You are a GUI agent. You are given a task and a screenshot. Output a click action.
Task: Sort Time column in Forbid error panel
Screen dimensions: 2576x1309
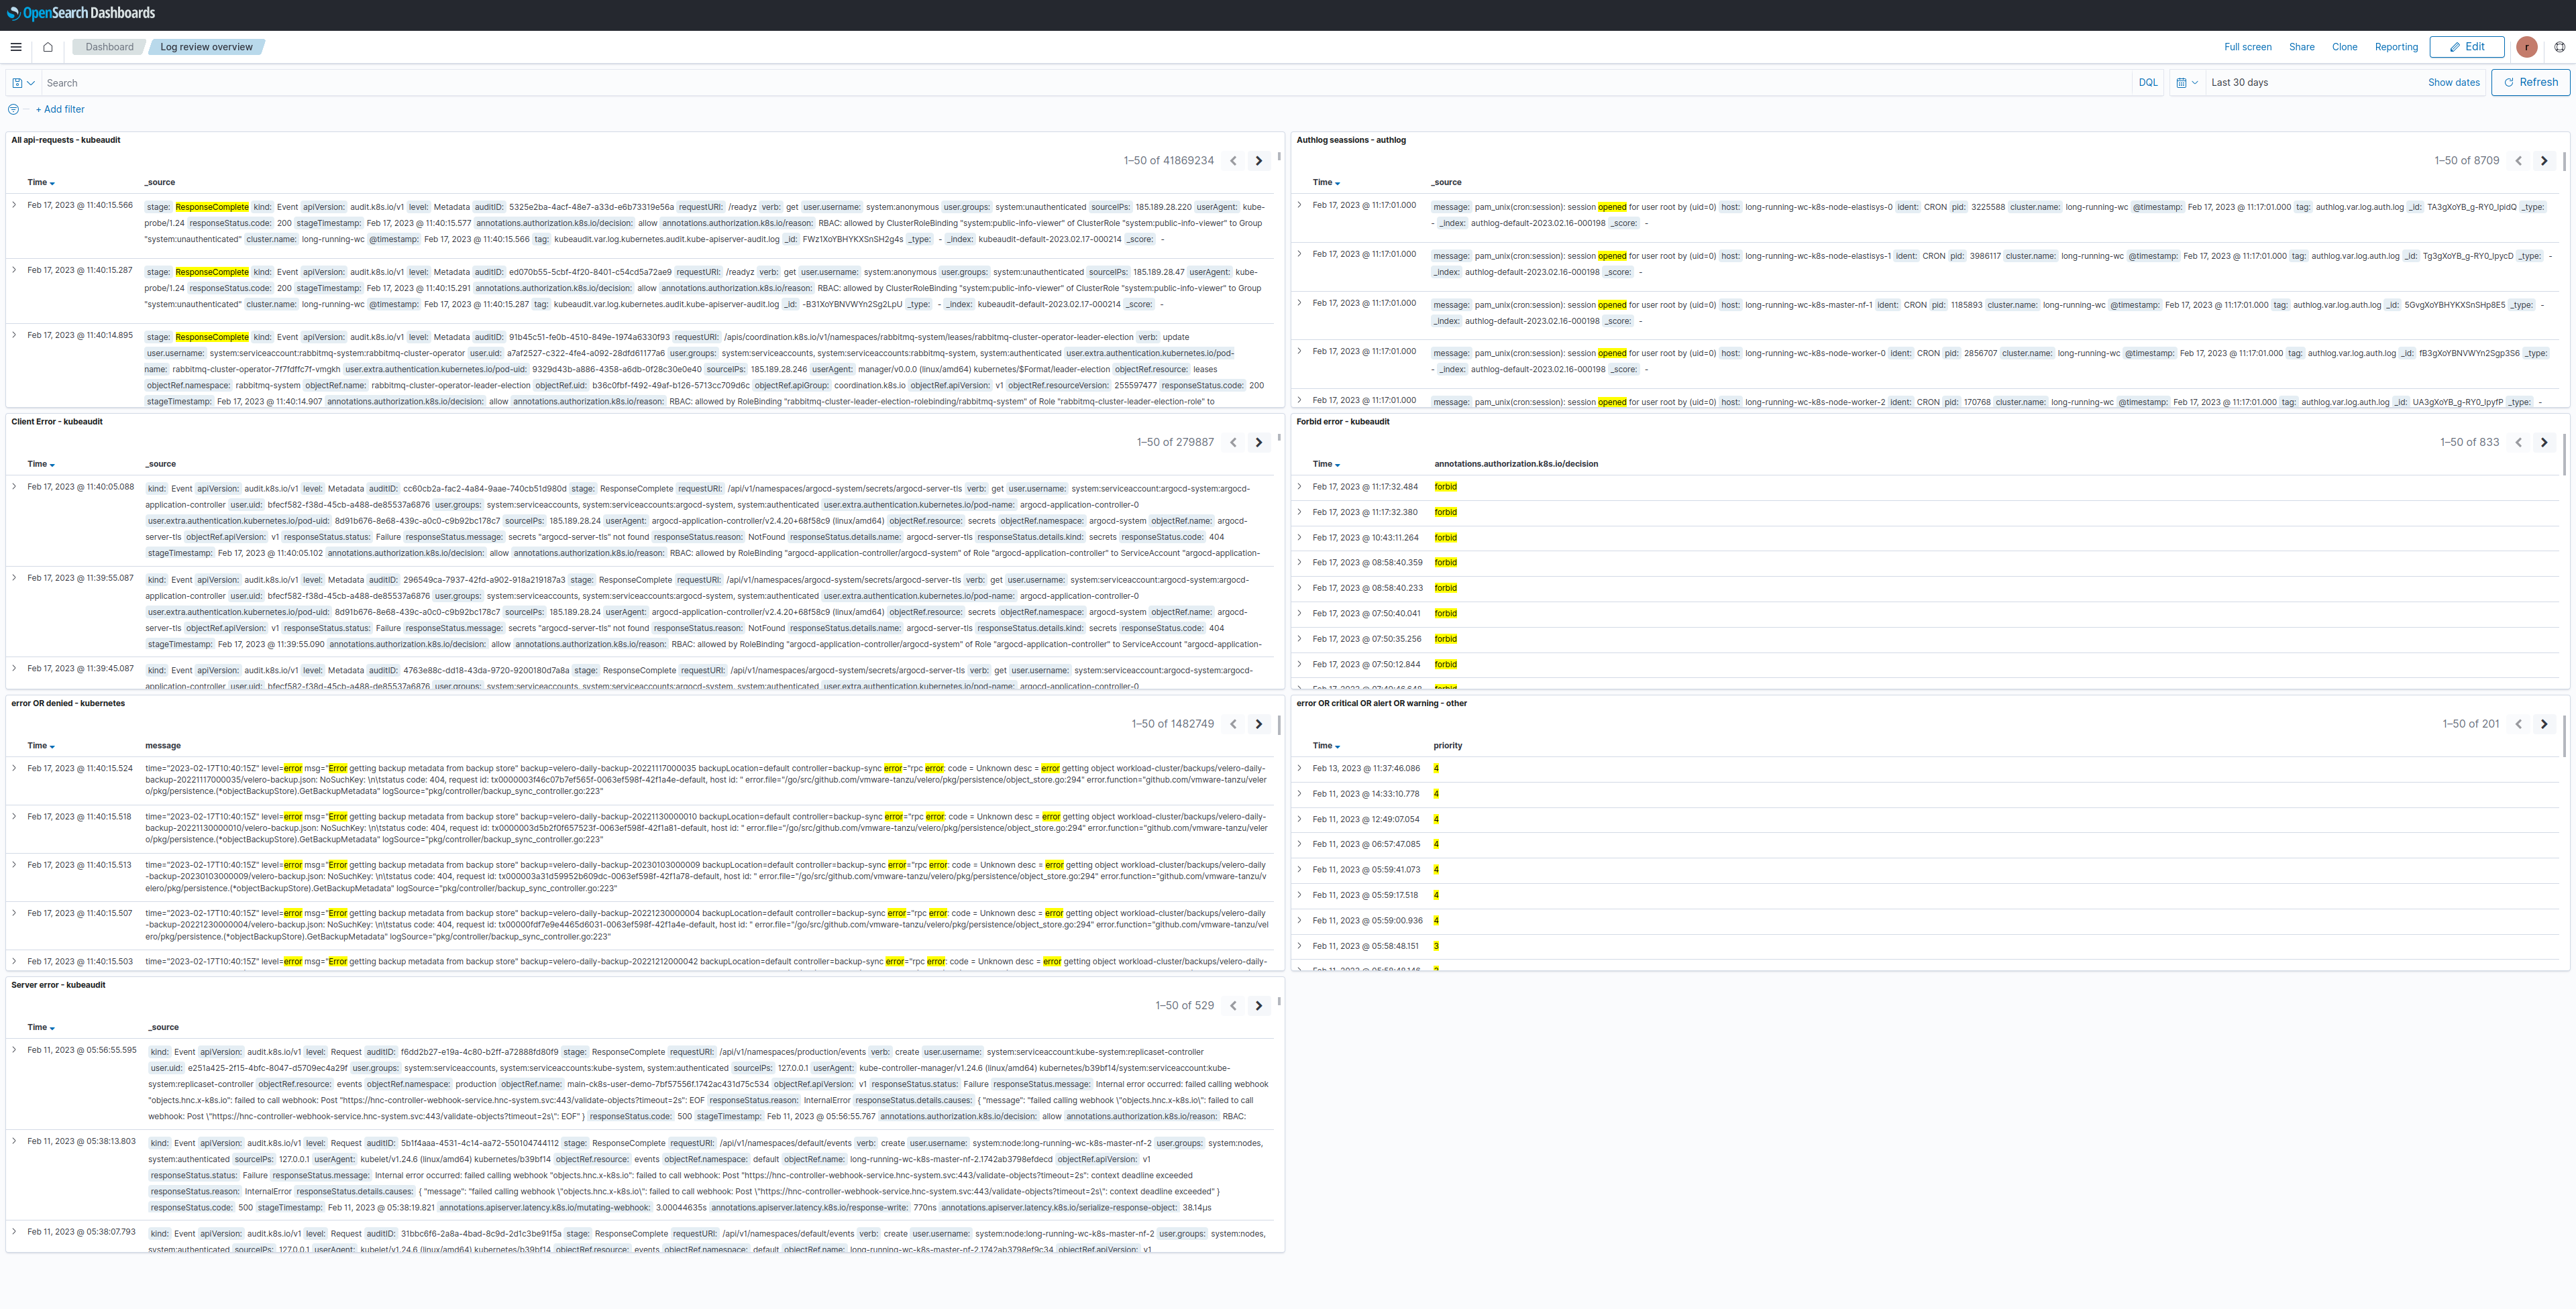[x=1326, y=464]
